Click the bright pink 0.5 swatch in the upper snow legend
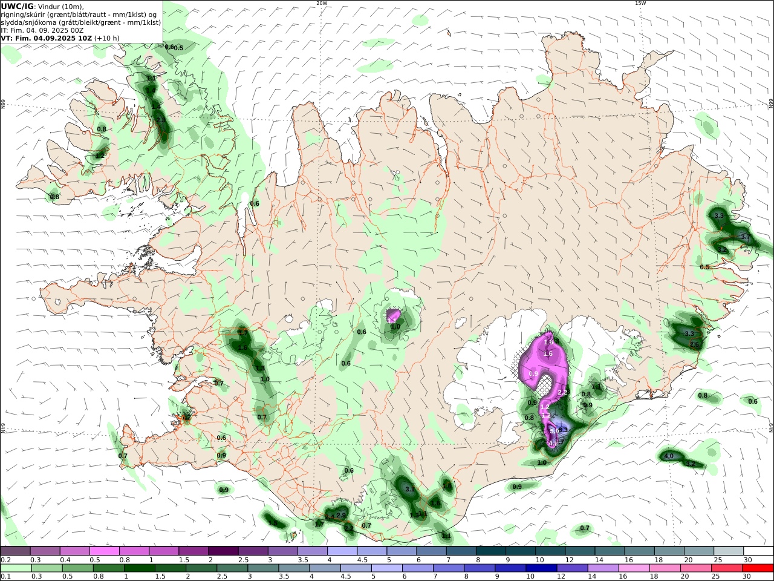This screenshot has height=581, width=774. [x=105, y=551]
